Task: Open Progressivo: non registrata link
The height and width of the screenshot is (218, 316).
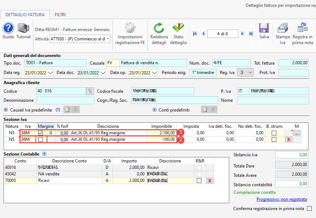Action: 281,199
